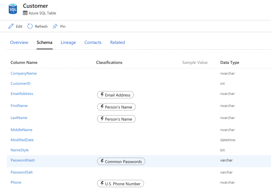Open the CompanyName column link
The image size is (271, 190).
pyautogui.click(x=24, y=74)
